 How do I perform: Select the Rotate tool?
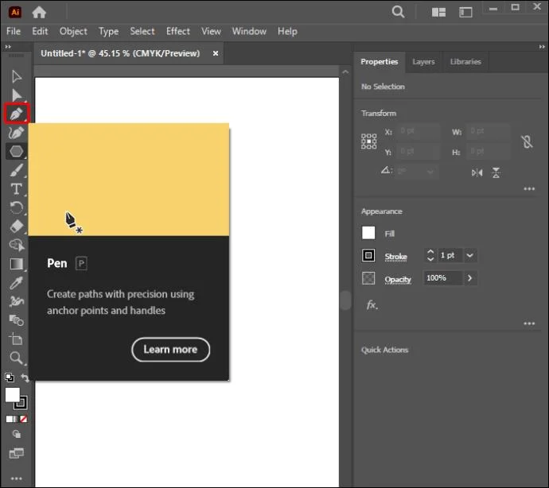click(x=17, y=207)
